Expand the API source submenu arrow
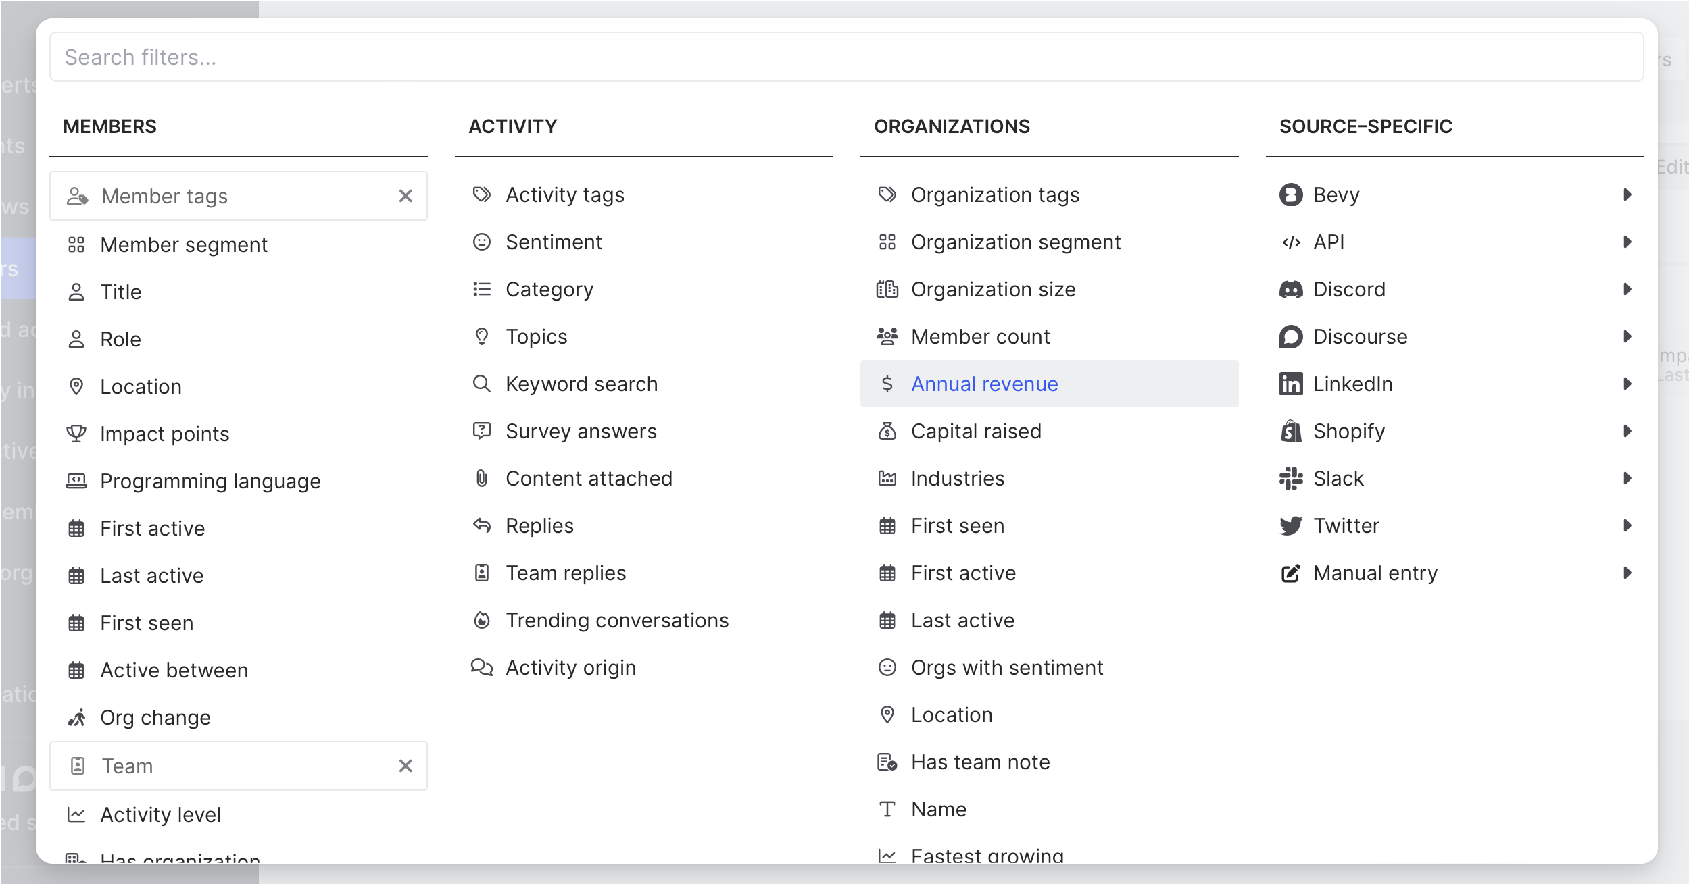This screenshot has height=884, width=1689. pos(1627,242)
